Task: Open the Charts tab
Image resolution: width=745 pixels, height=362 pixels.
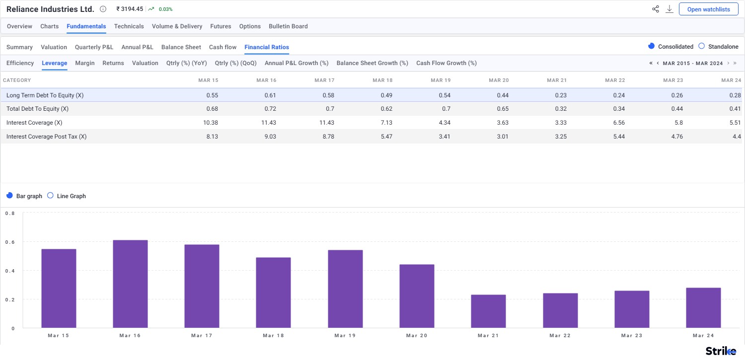Action: click(x=49, y=26)
